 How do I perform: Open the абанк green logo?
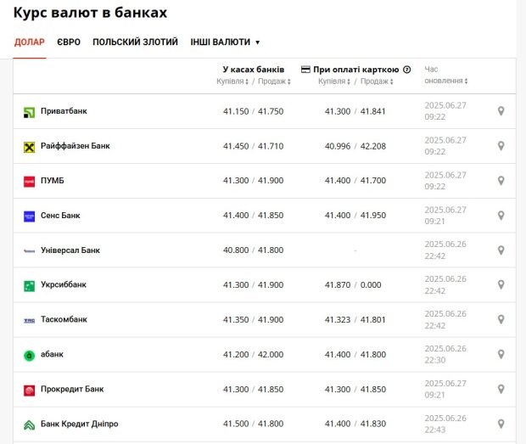(29, 356)
